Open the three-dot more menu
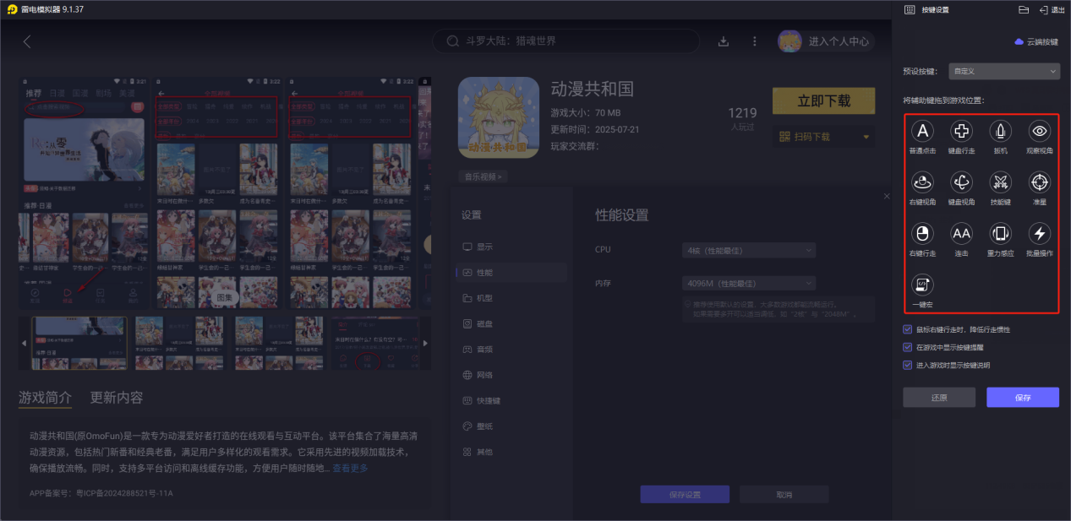Screen dimensions: 1071x521 tap(755, 41)
